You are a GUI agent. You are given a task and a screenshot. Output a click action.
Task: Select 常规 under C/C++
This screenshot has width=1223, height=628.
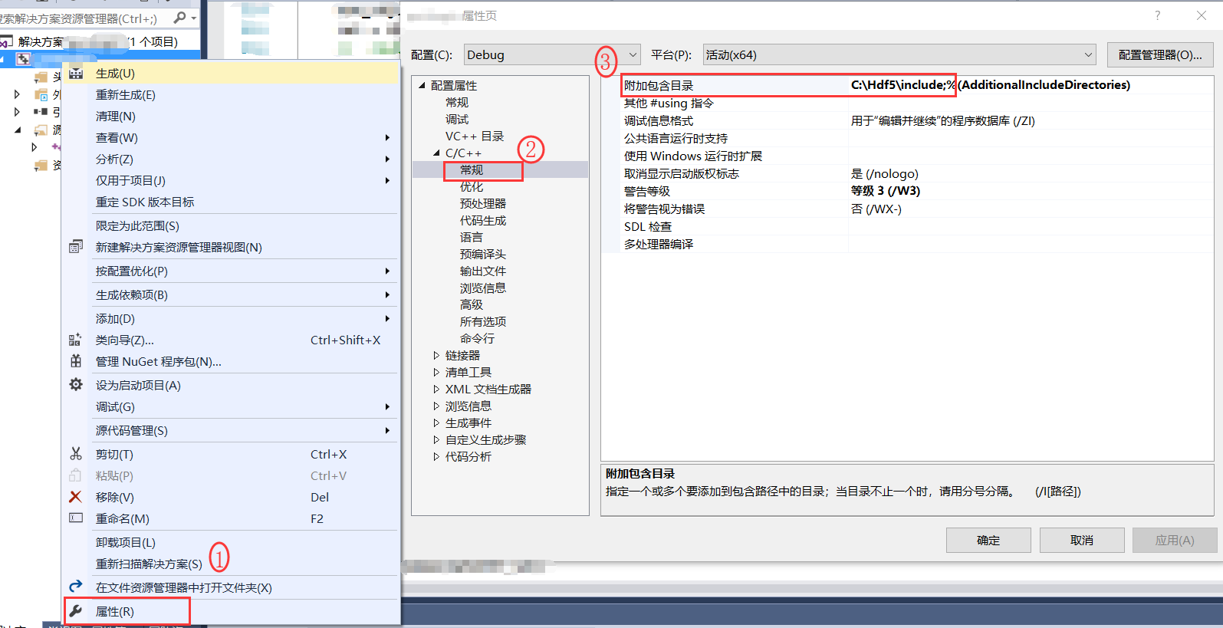coord(472,169)
